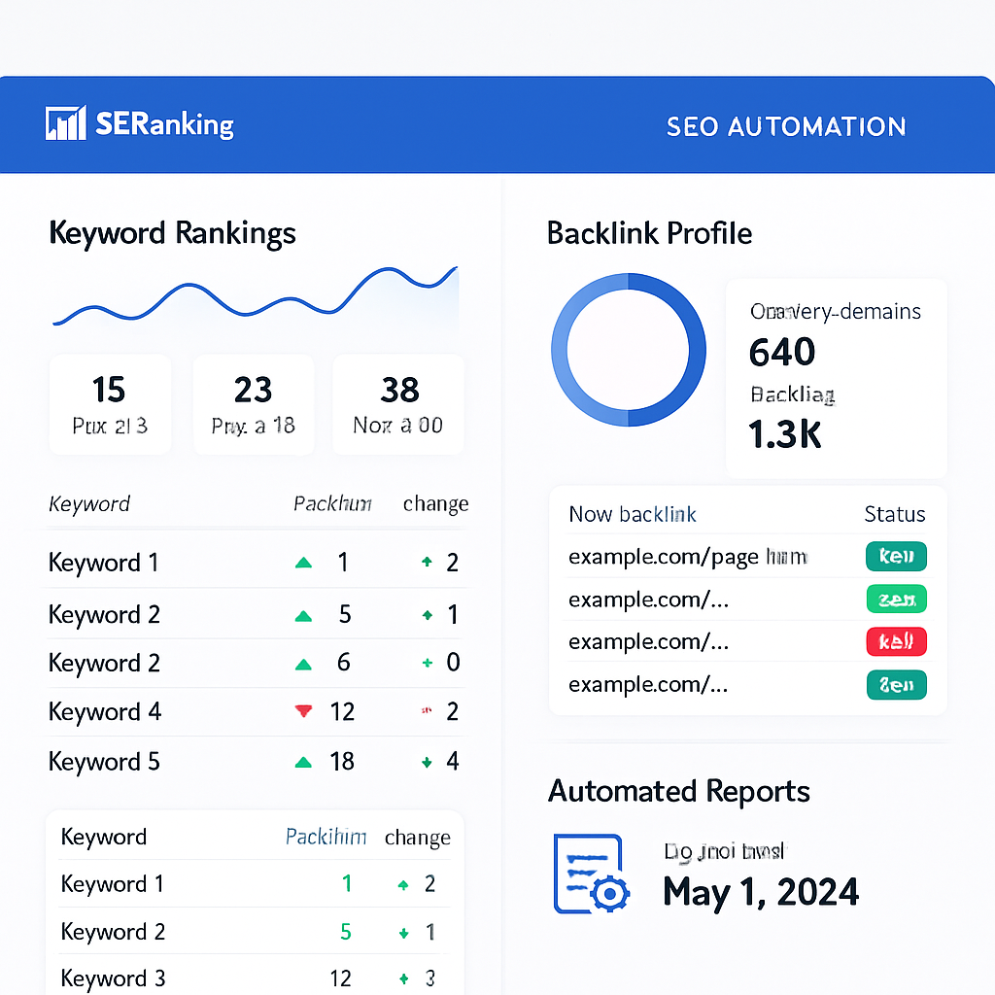Click the change arrow next to Keyword 3
Viewport: 995px width, 995px height.
tap(405, 978)
